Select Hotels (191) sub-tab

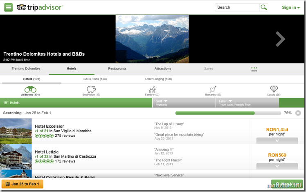[32, 79]
